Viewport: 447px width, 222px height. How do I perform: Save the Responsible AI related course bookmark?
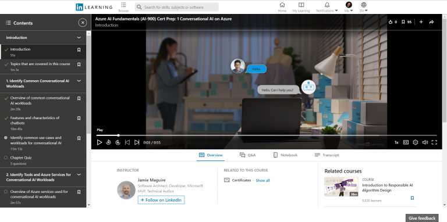[x=412, y=198]
